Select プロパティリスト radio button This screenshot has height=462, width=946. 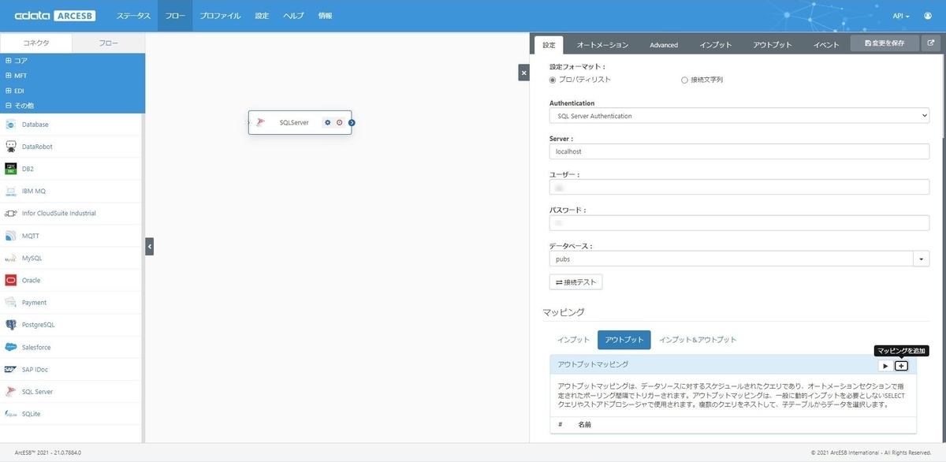[553, 80]
